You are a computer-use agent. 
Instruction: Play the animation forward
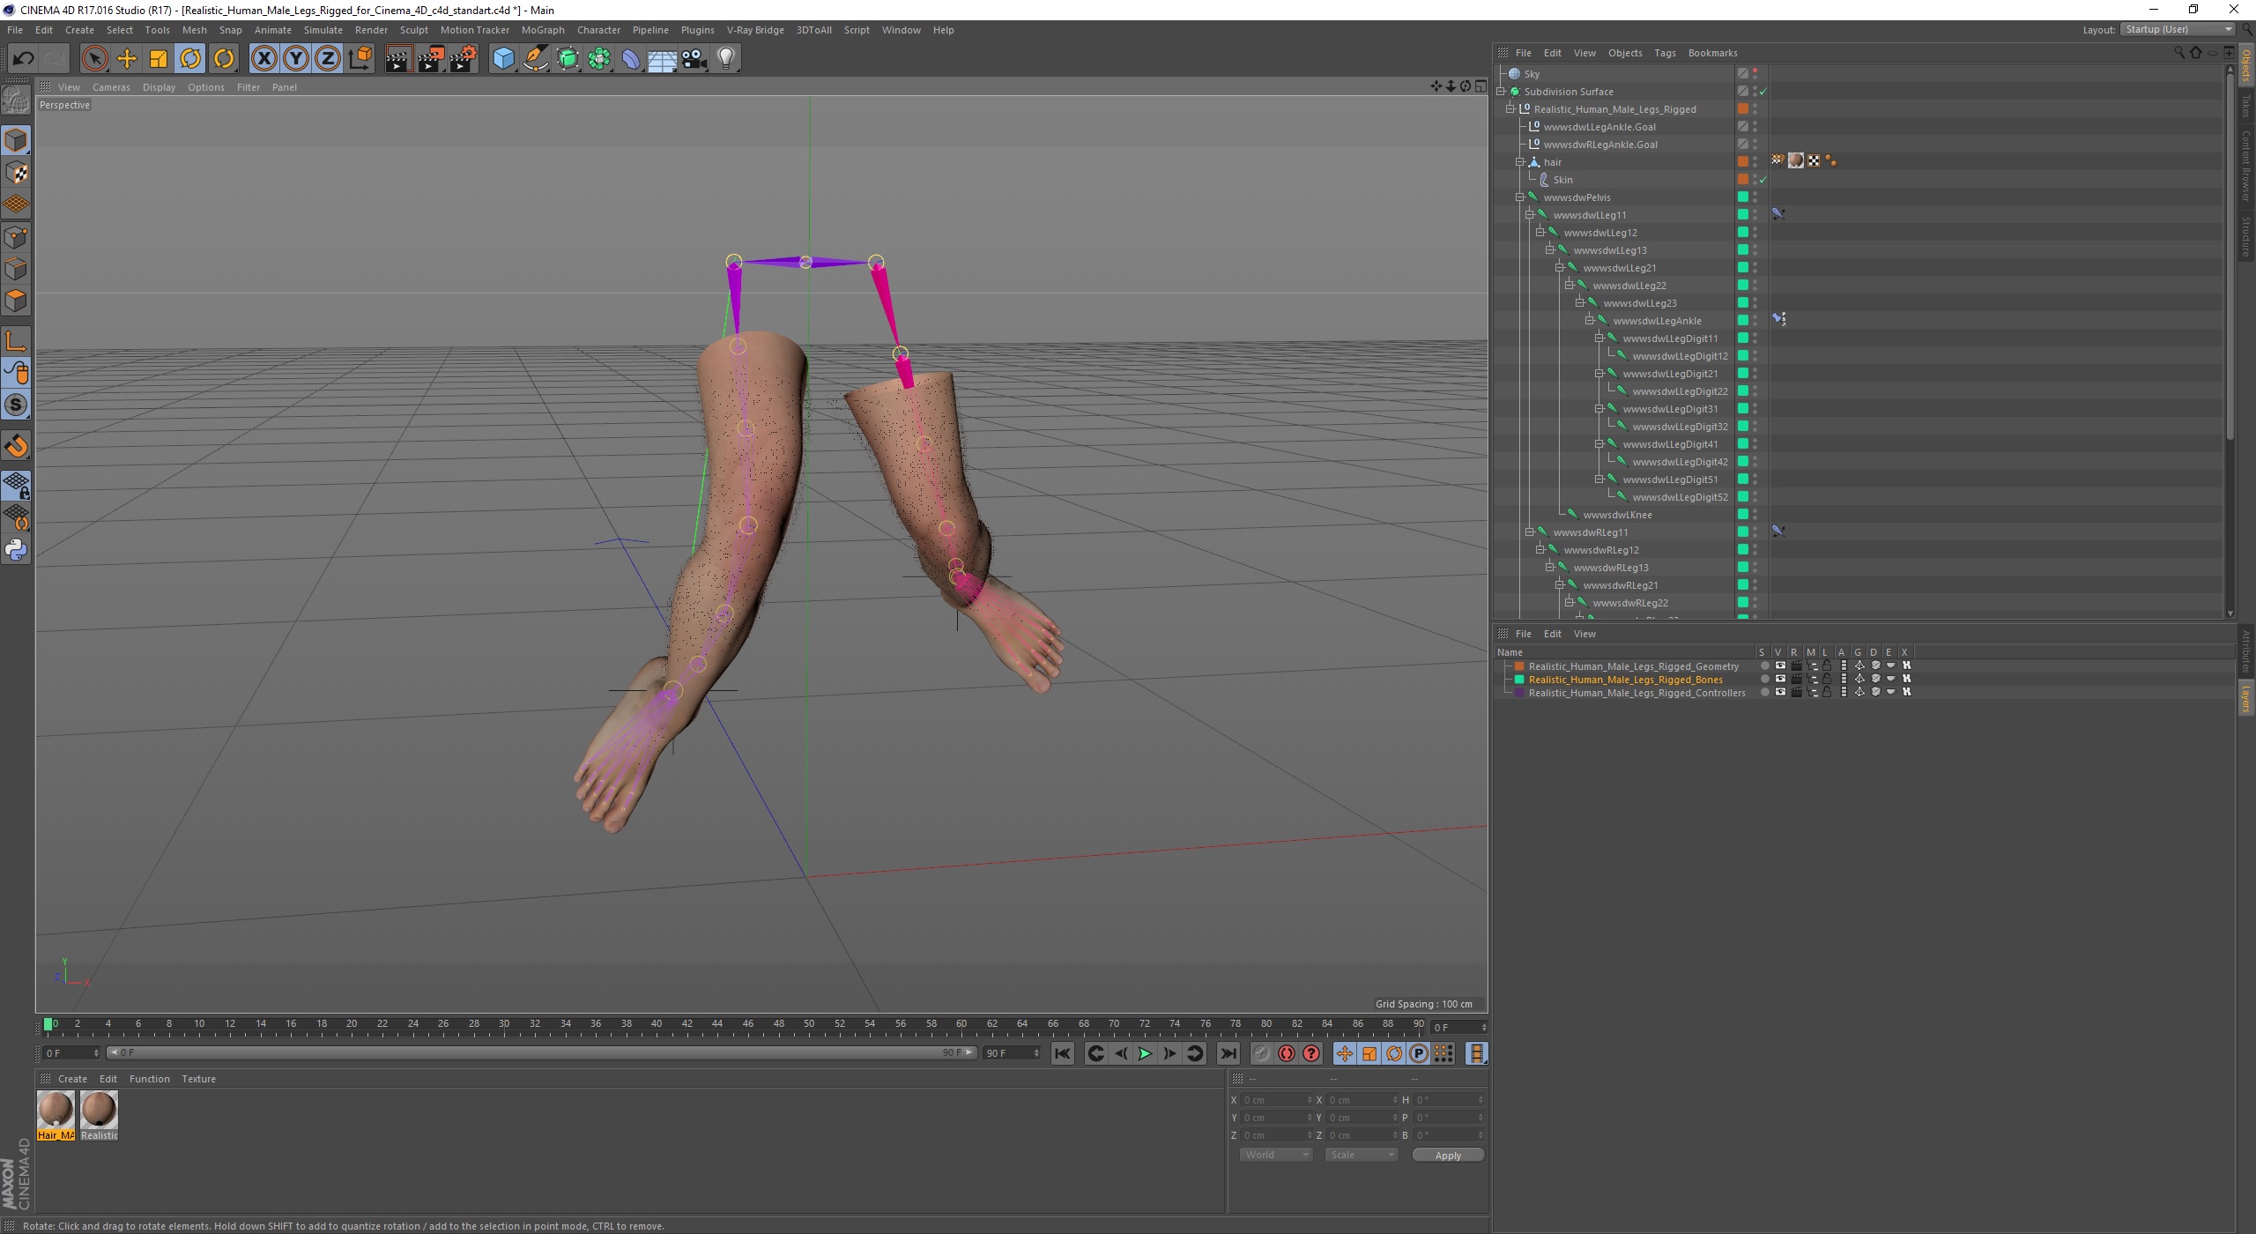tap(1145, 1053)
